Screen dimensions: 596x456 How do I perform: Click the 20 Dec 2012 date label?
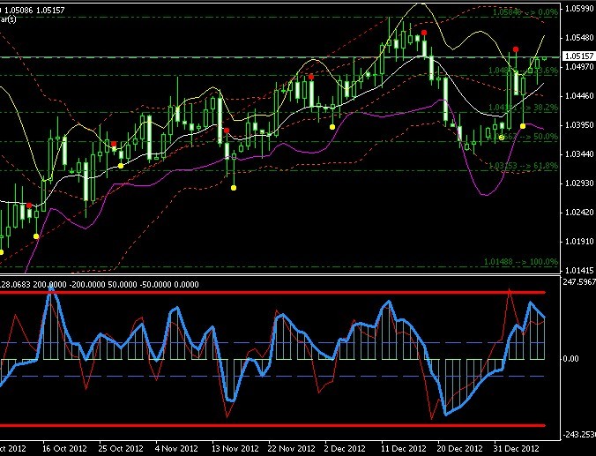[x=460, y=448]
